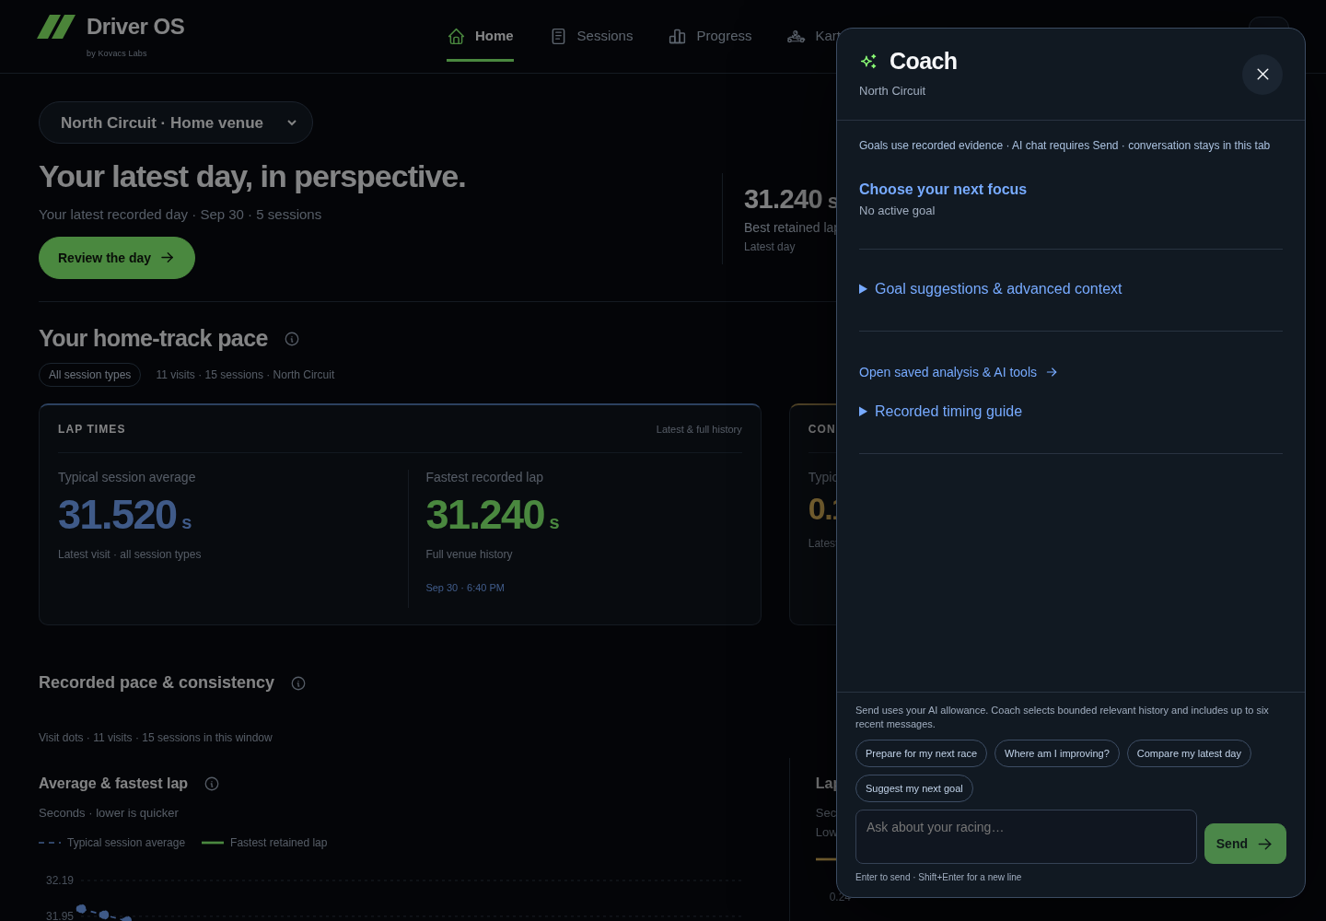Go to the Progress tab
Screen dimensions: 1326x921
pyautogui.click(x=710, y=36)
